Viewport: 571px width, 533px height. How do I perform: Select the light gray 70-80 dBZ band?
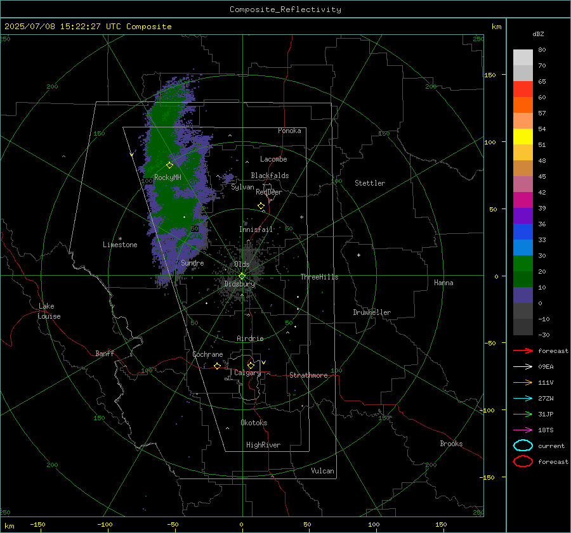tap(523, 58)
